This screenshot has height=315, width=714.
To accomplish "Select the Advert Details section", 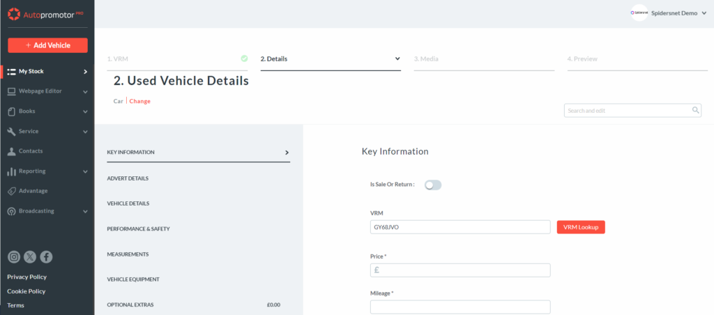I will [x=128, y=178].
